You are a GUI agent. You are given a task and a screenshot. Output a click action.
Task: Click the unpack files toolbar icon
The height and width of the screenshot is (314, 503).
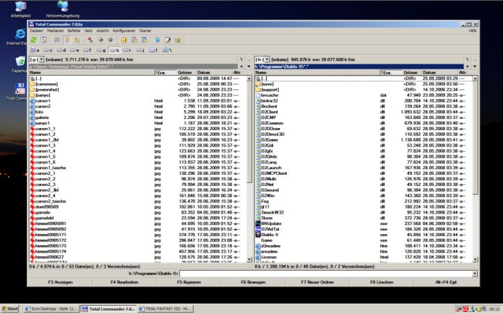(134, 40)
